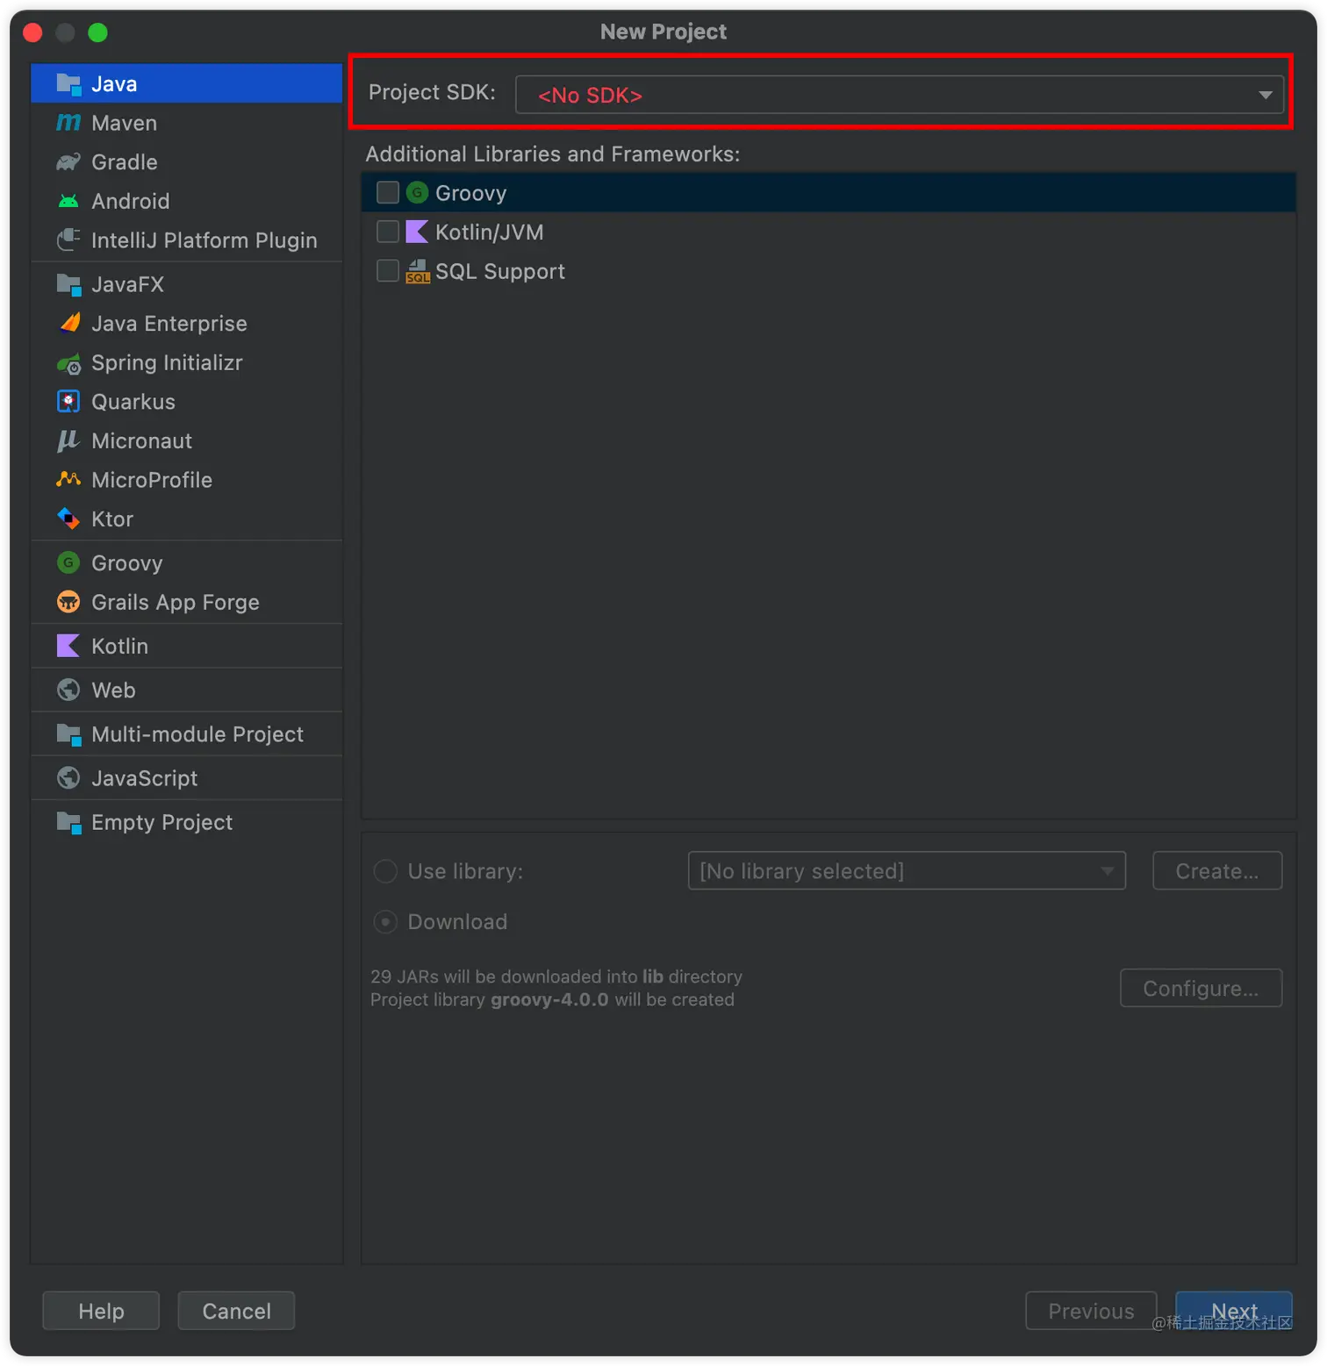Enable the Groovy framework checkbox
Viewport: 1327px width, 1366px height.
388,193
